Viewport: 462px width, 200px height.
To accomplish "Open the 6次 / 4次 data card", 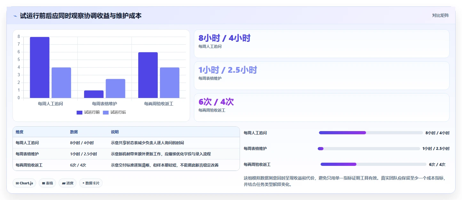I will 322,107.
